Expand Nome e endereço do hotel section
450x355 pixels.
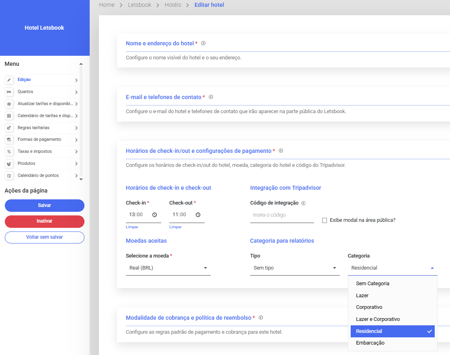(x=160, y=43)
